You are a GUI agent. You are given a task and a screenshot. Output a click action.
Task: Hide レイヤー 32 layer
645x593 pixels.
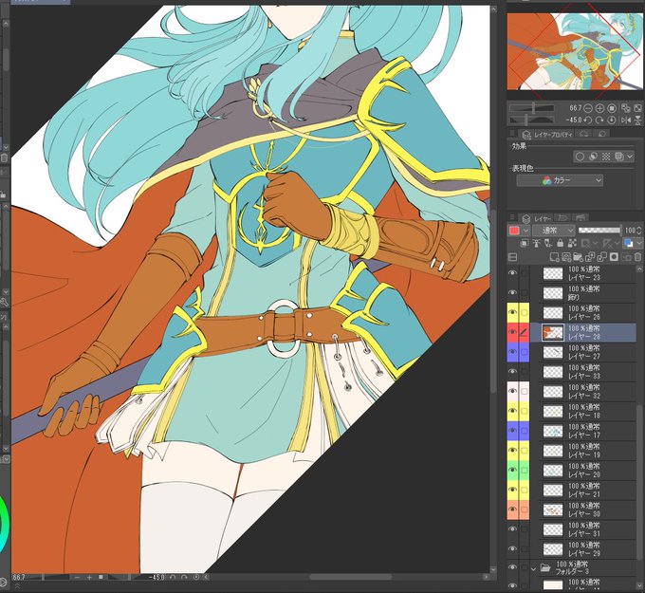(512, 391)
